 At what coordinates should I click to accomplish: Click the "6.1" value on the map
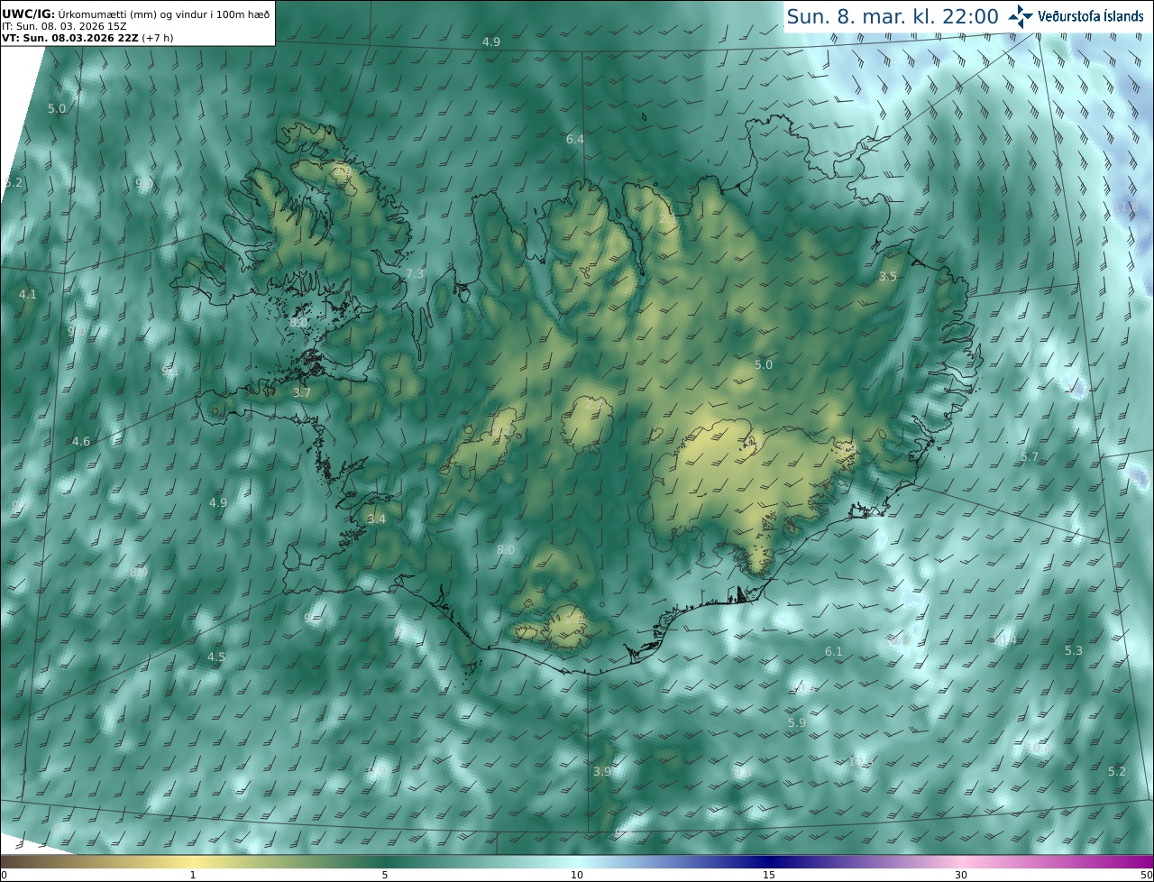[834, 651]
